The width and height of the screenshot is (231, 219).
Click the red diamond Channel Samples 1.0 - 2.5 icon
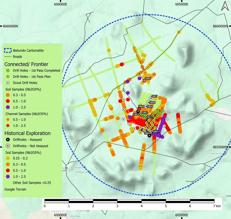8,126
